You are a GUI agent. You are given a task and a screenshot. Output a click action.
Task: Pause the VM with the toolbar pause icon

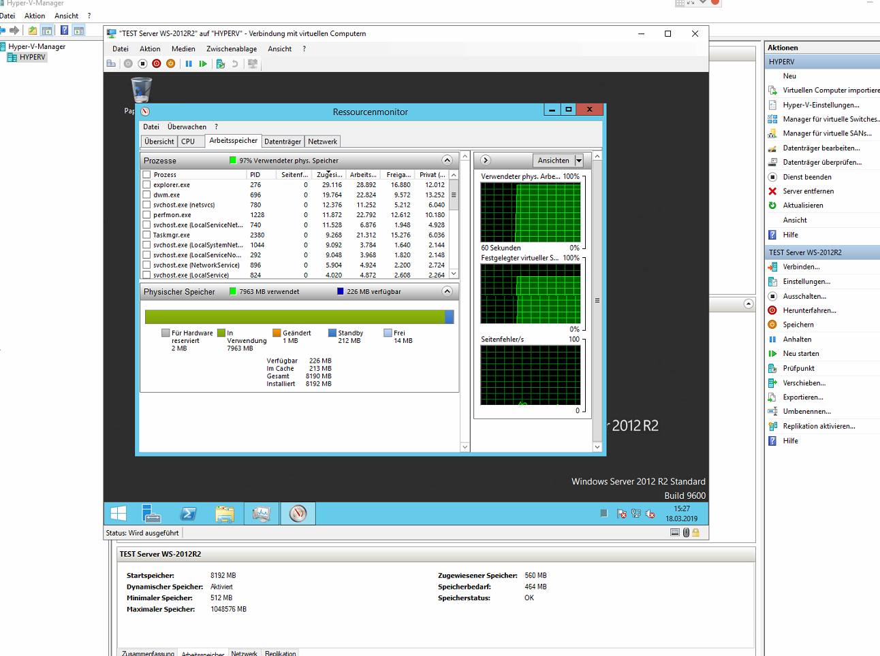[x=189, y=64]
